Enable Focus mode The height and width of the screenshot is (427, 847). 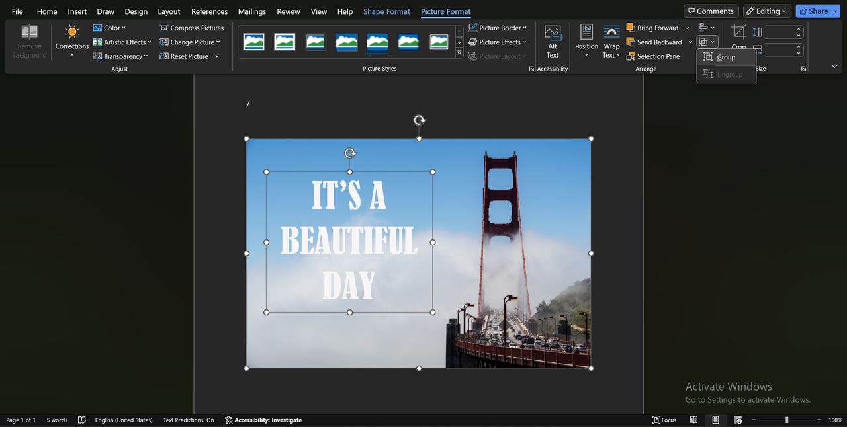pyautogui.click(x=664, y=420)
